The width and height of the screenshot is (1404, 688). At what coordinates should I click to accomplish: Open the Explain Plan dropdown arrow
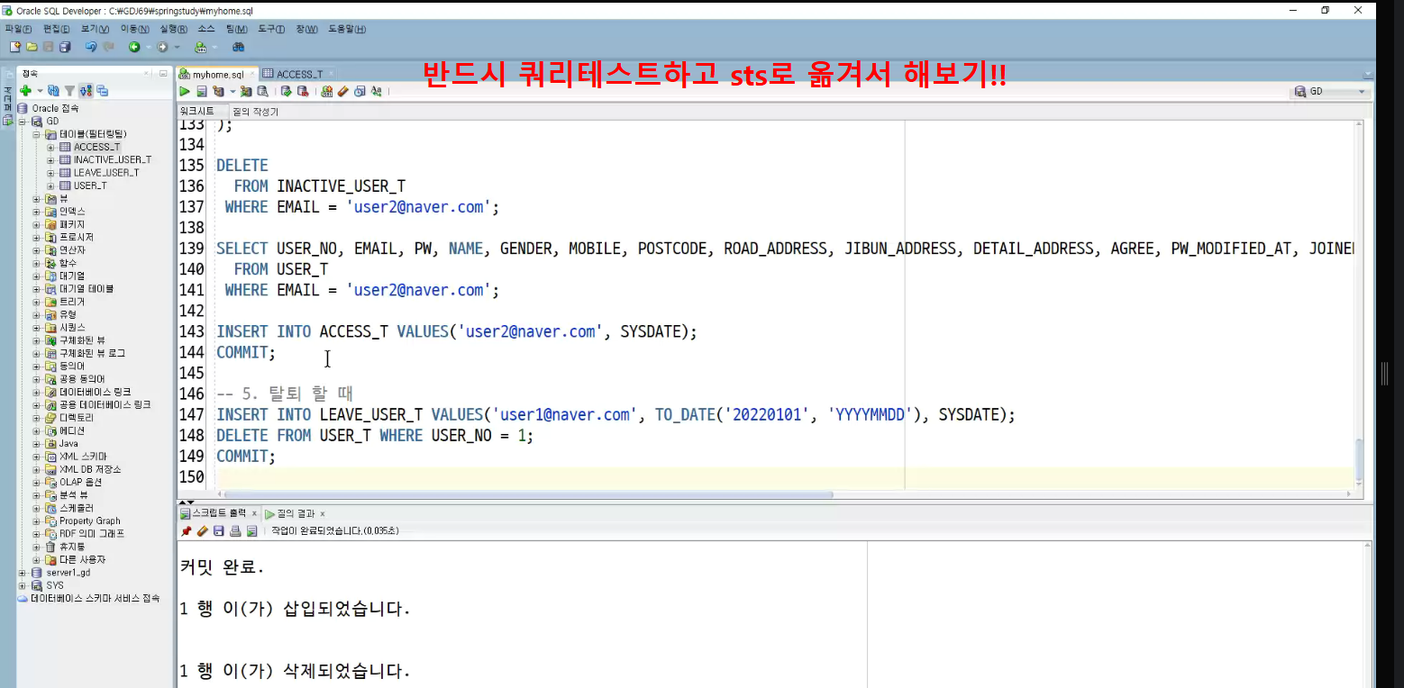point(232,91)
